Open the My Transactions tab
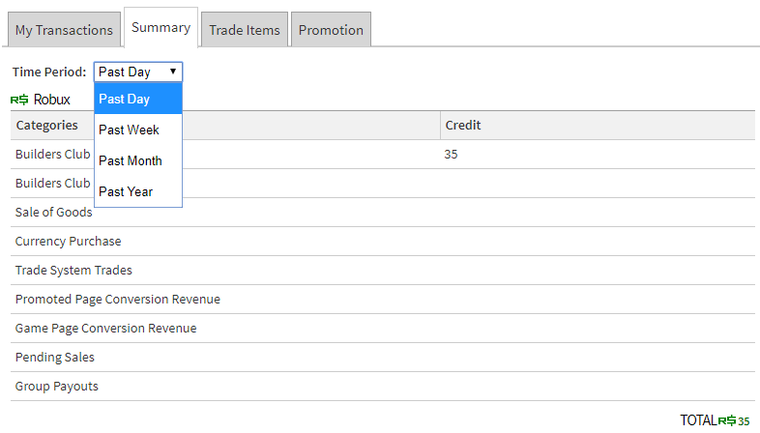 tap(64, 30)
